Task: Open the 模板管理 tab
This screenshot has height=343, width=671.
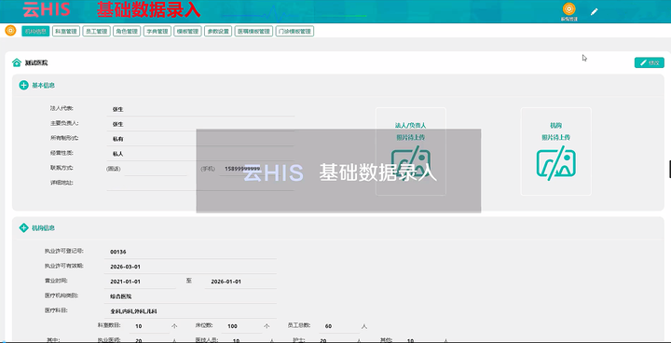Action: (x=188, y=32)
